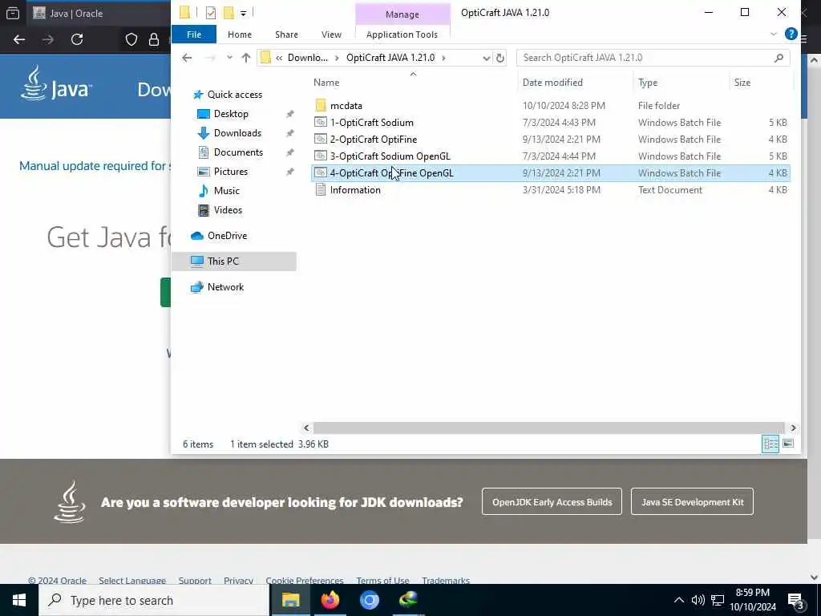Select the 3-OptiCraft Sodium OpenGL file icon
This screenshot has height=616, width=821.
point(321,156)
